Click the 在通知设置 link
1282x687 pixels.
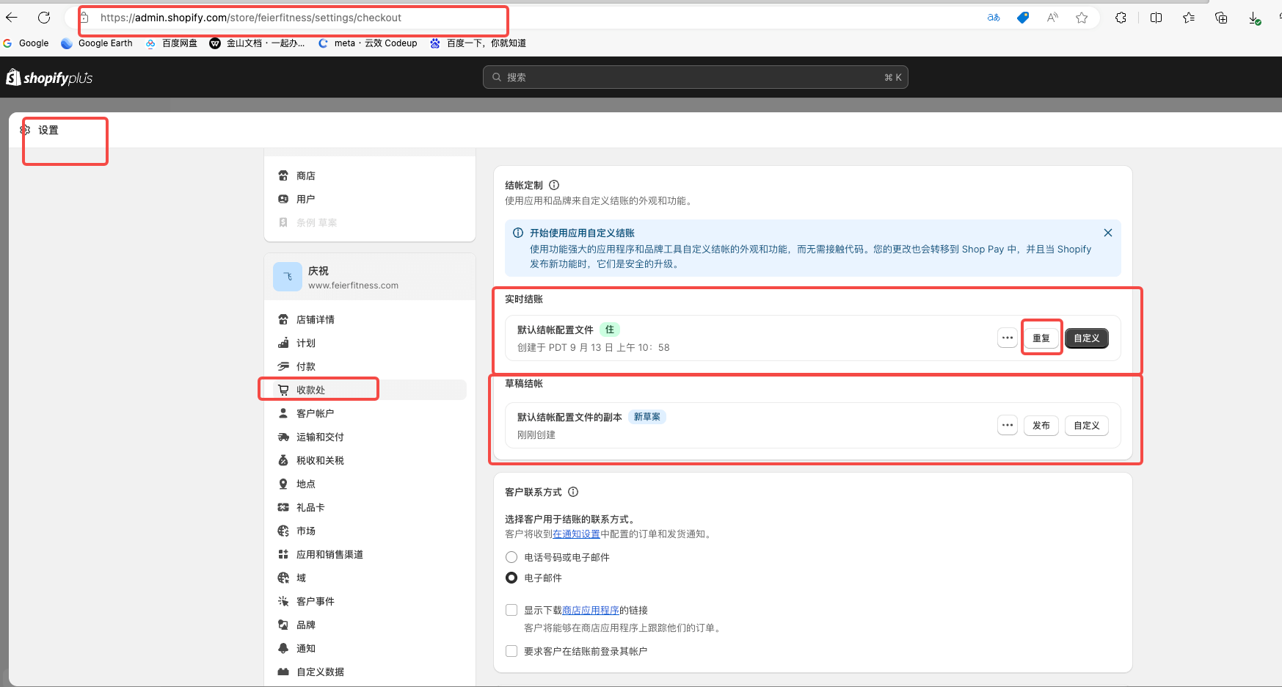[576, 534]
